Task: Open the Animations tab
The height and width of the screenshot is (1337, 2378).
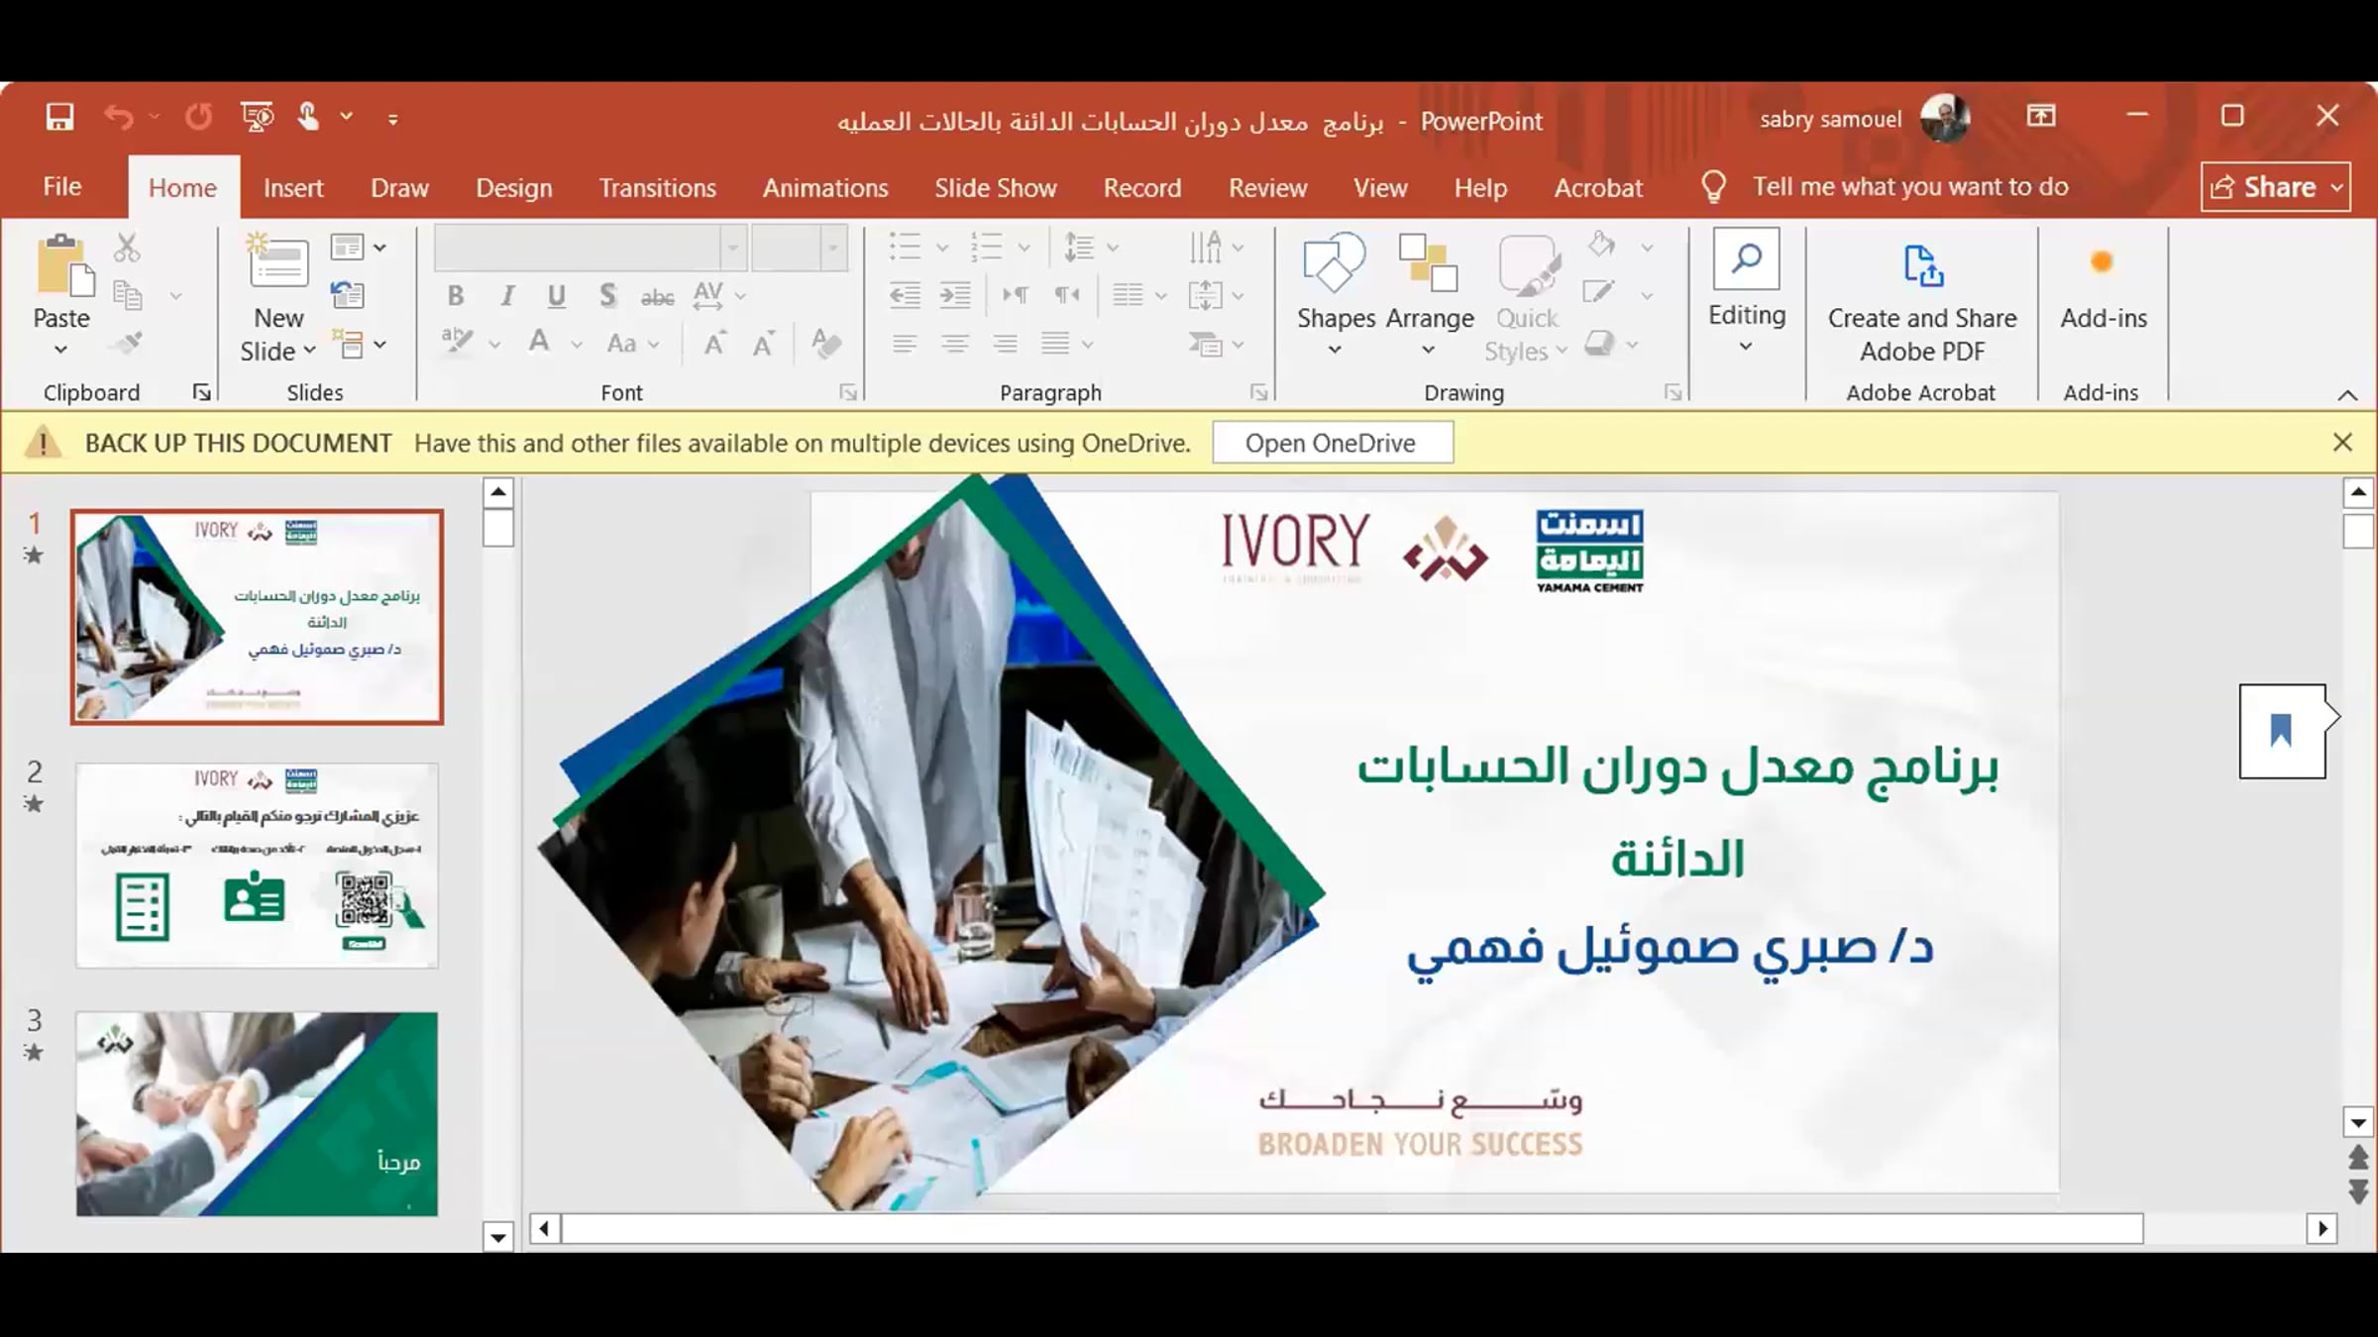Action: (825, 187)
